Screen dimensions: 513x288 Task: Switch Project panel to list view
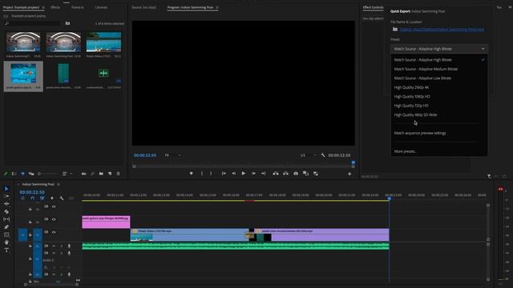coord(14,174)
